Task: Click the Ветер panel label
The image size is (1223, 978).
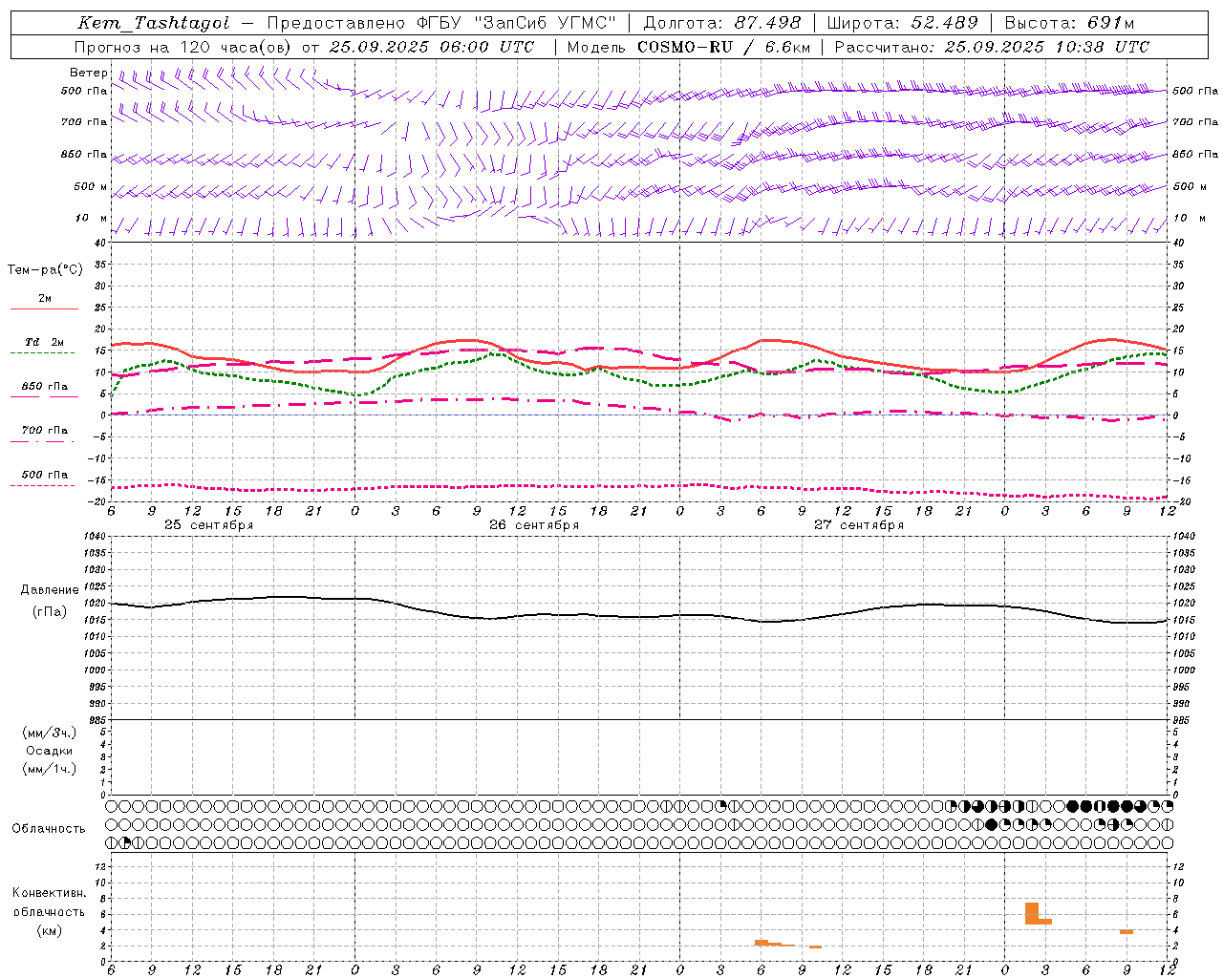Action: click(88, 73)
